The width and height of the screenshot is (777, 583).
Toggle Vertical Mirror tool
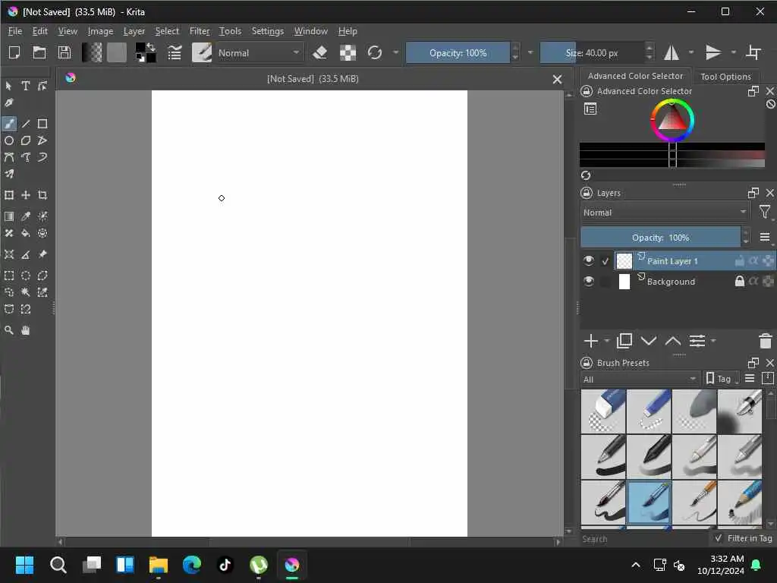point(713,52)
